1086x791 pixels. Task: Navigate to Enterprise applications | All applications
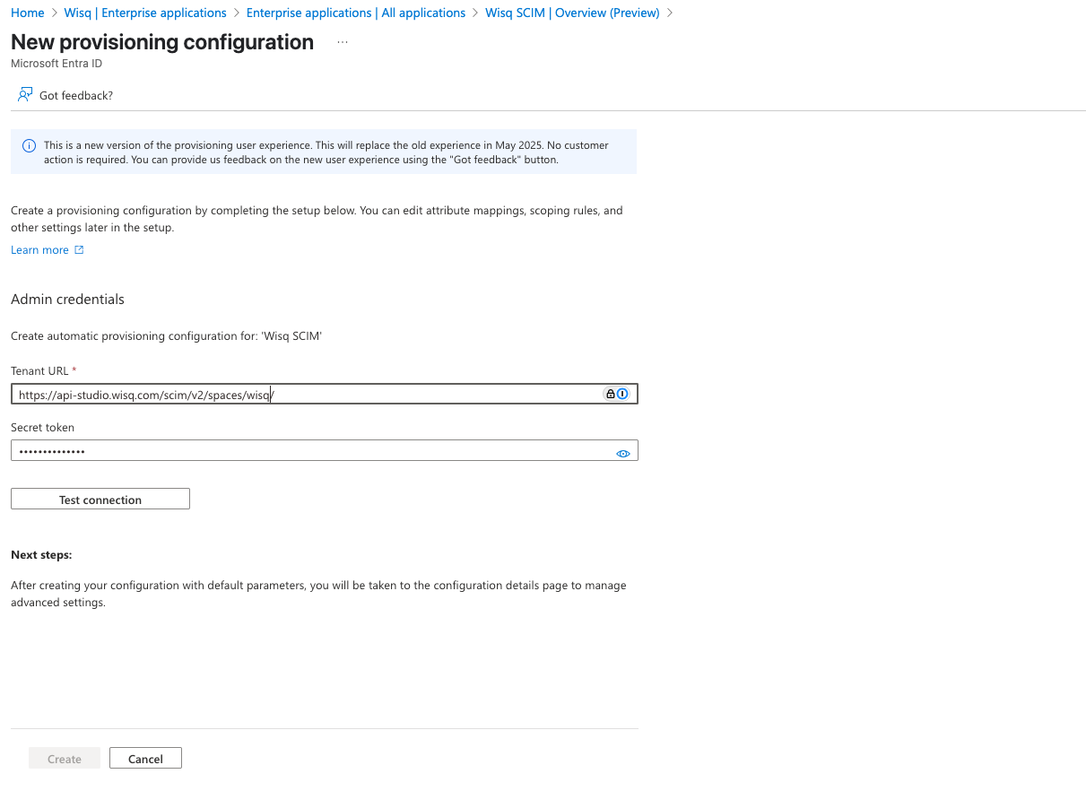355,13
